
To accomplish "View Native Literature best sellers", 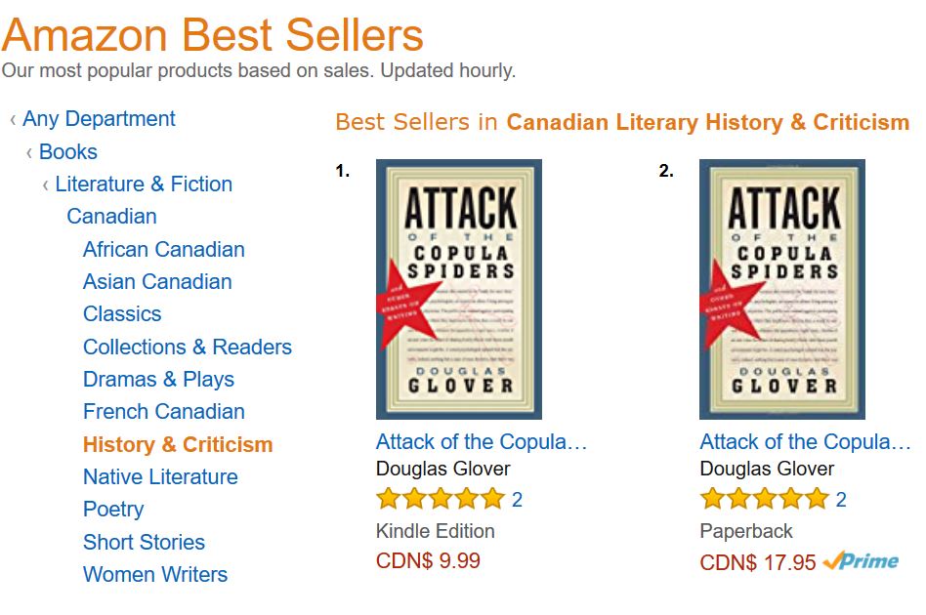I will pyautogui.click(x=160, y=477).
